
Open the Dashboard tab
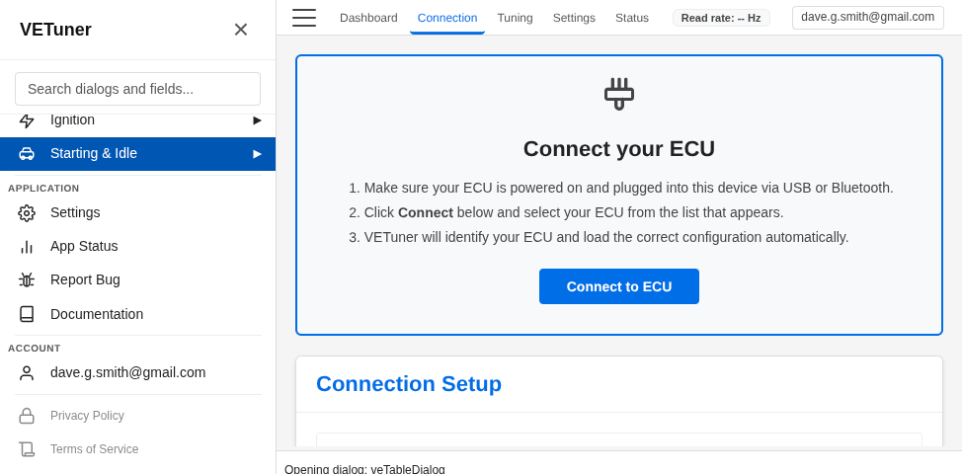(x=368, y=18)
